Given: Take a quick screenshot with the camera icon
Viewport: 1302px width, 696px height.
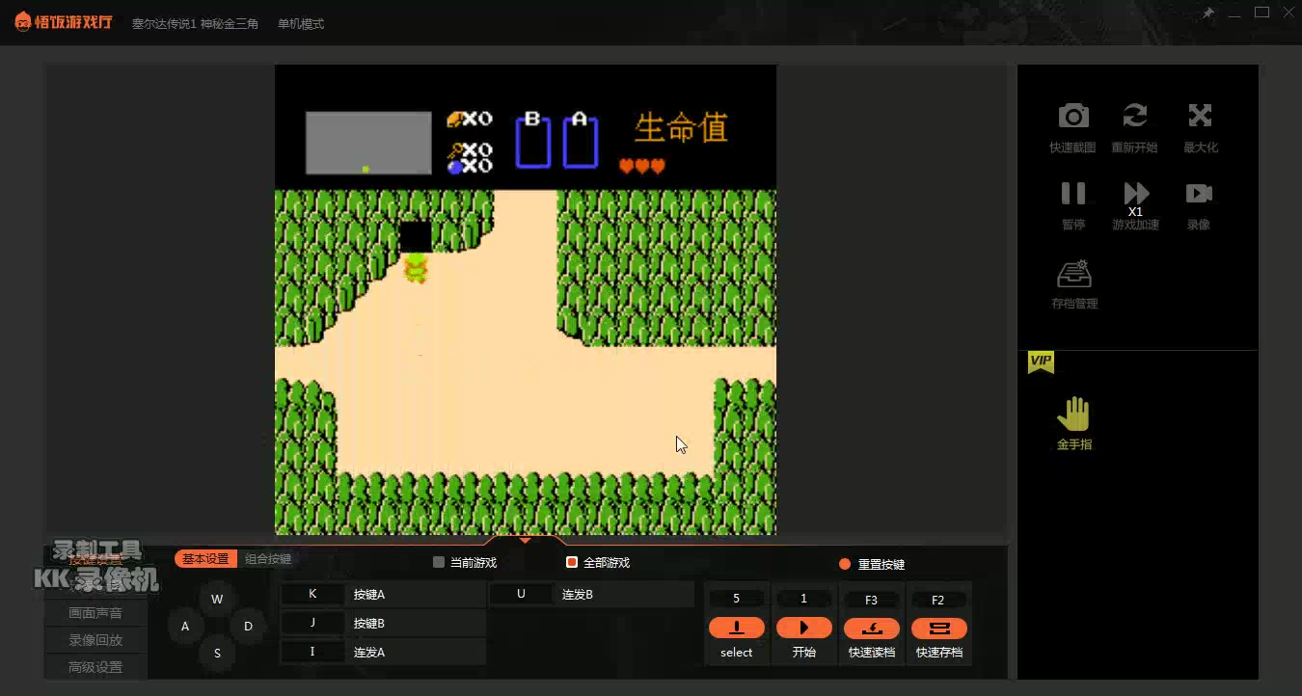Looking at the screenshot, I should pyautogui.click(x=1073, y=117).
